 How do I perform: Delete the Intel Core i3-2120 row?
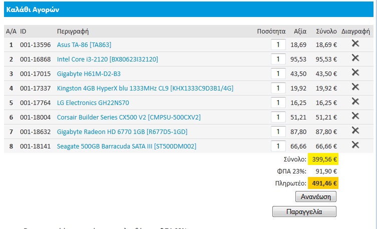click(x=355, y=58)
